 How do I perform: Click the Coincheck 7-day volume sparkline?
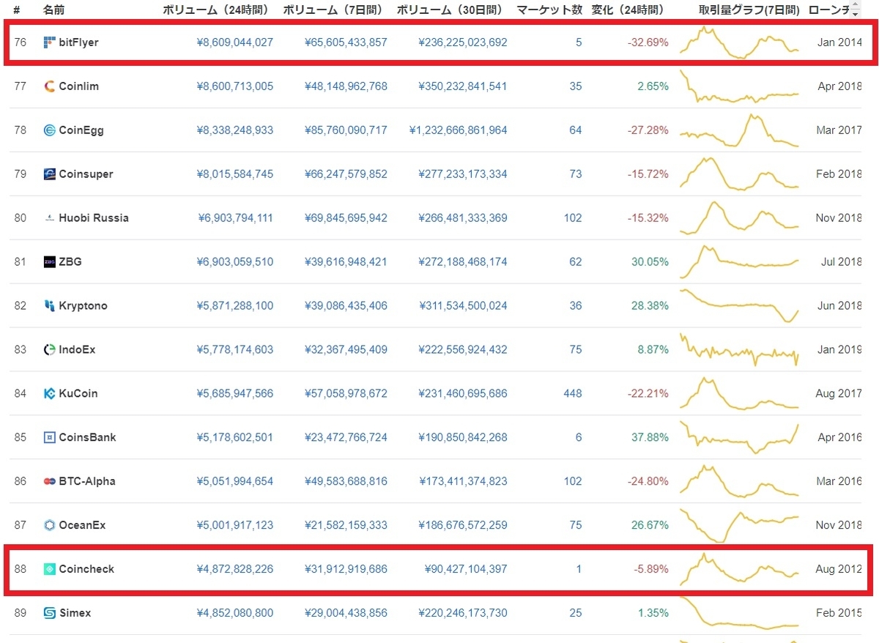739,569
